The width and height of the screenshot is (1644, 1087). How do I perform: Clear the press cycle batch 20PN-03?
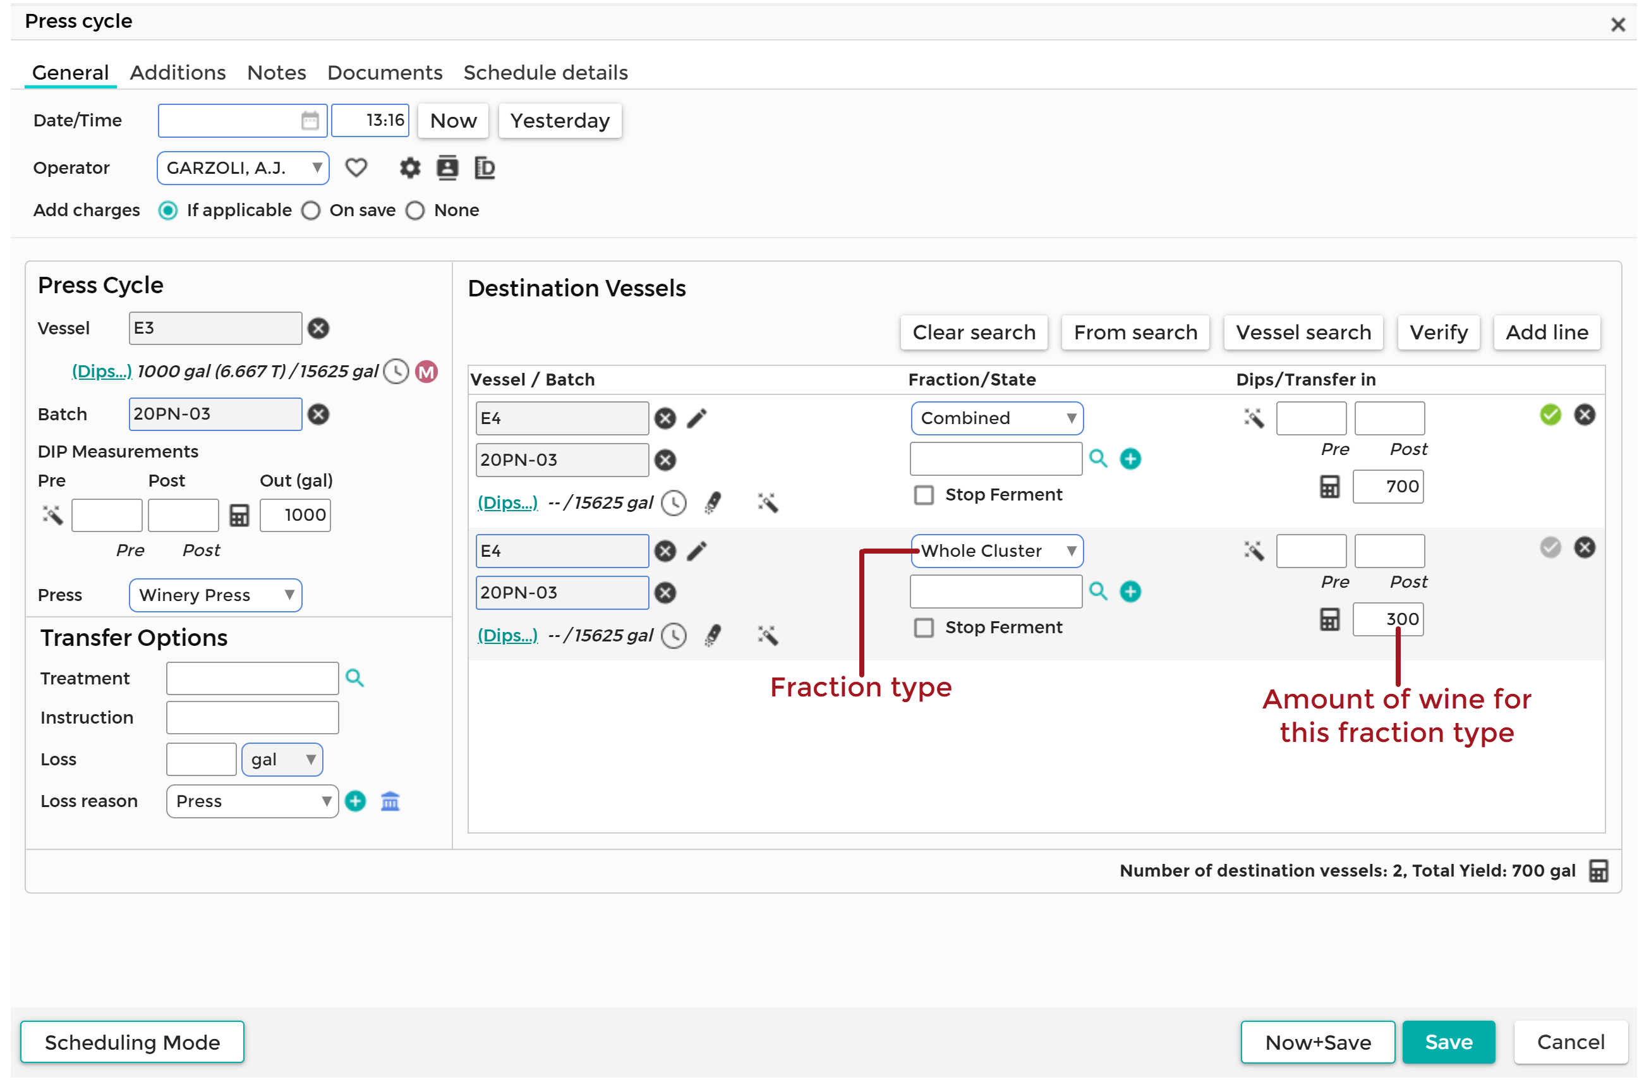pos(319,415)
